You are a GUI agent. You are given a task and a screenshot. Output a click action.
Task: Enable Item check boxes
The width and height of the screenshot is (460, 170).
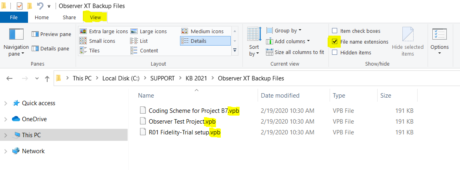[x=334, y=31]
